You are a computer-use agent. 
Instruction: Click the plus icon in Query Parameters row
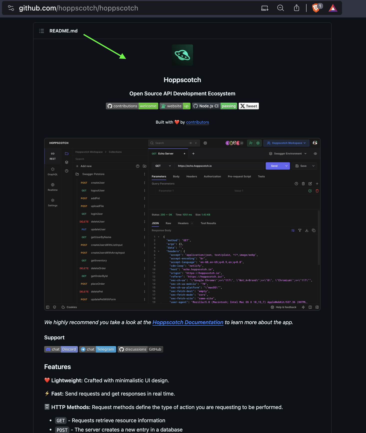pyautogui.click(x=317, y=184)
